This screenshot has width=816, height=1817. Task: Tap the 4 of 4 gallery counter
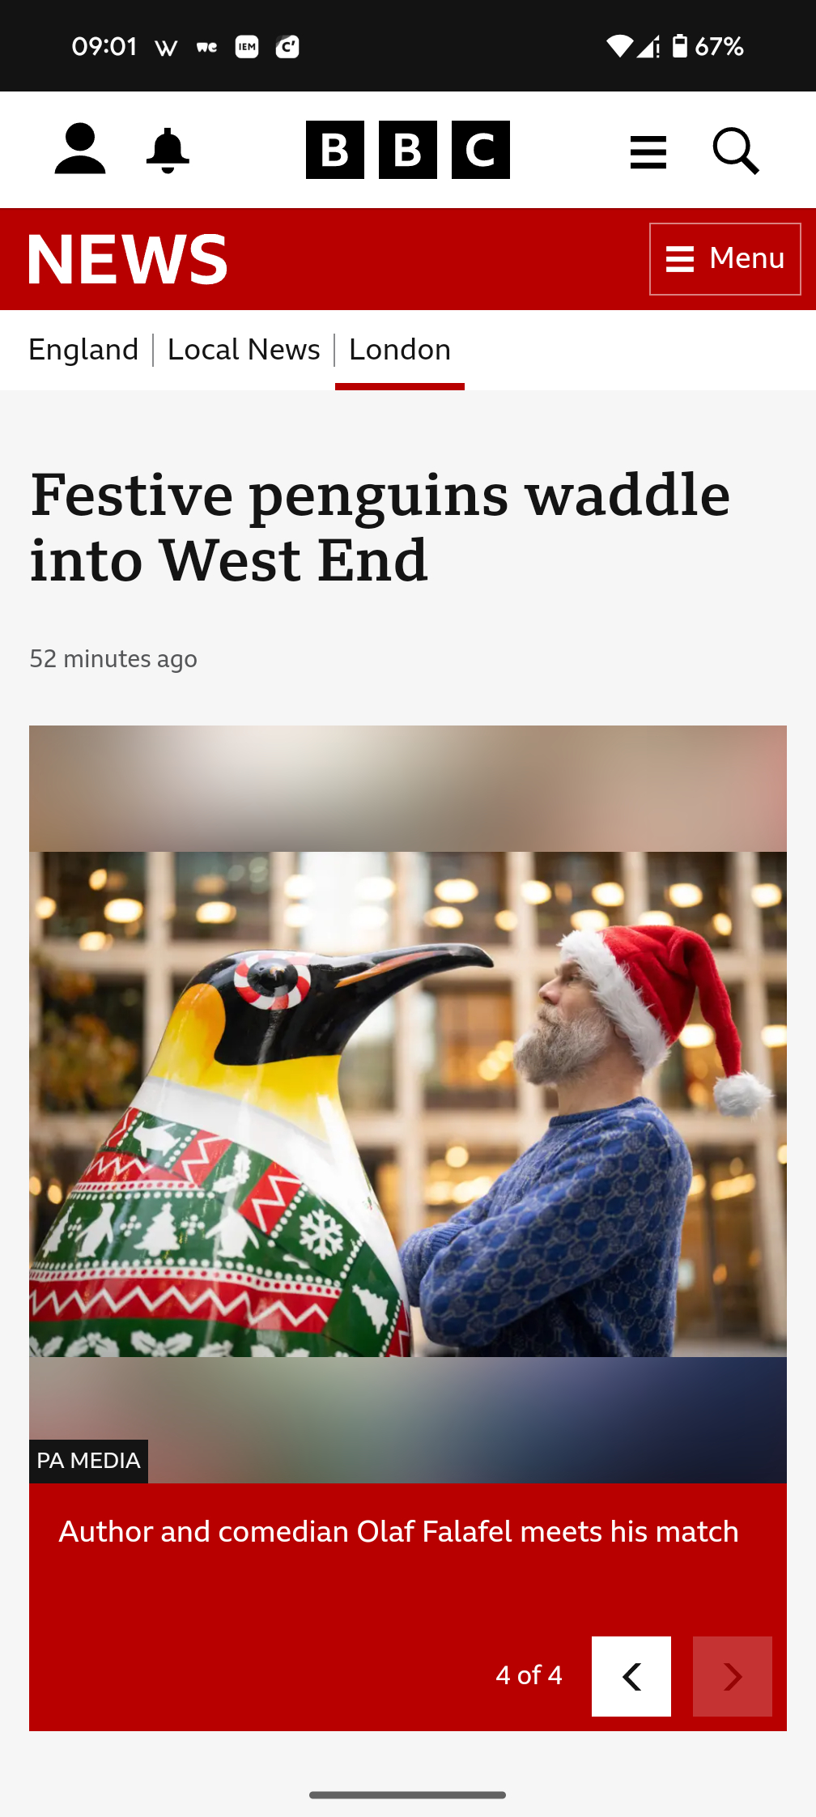pos(529,1675)
